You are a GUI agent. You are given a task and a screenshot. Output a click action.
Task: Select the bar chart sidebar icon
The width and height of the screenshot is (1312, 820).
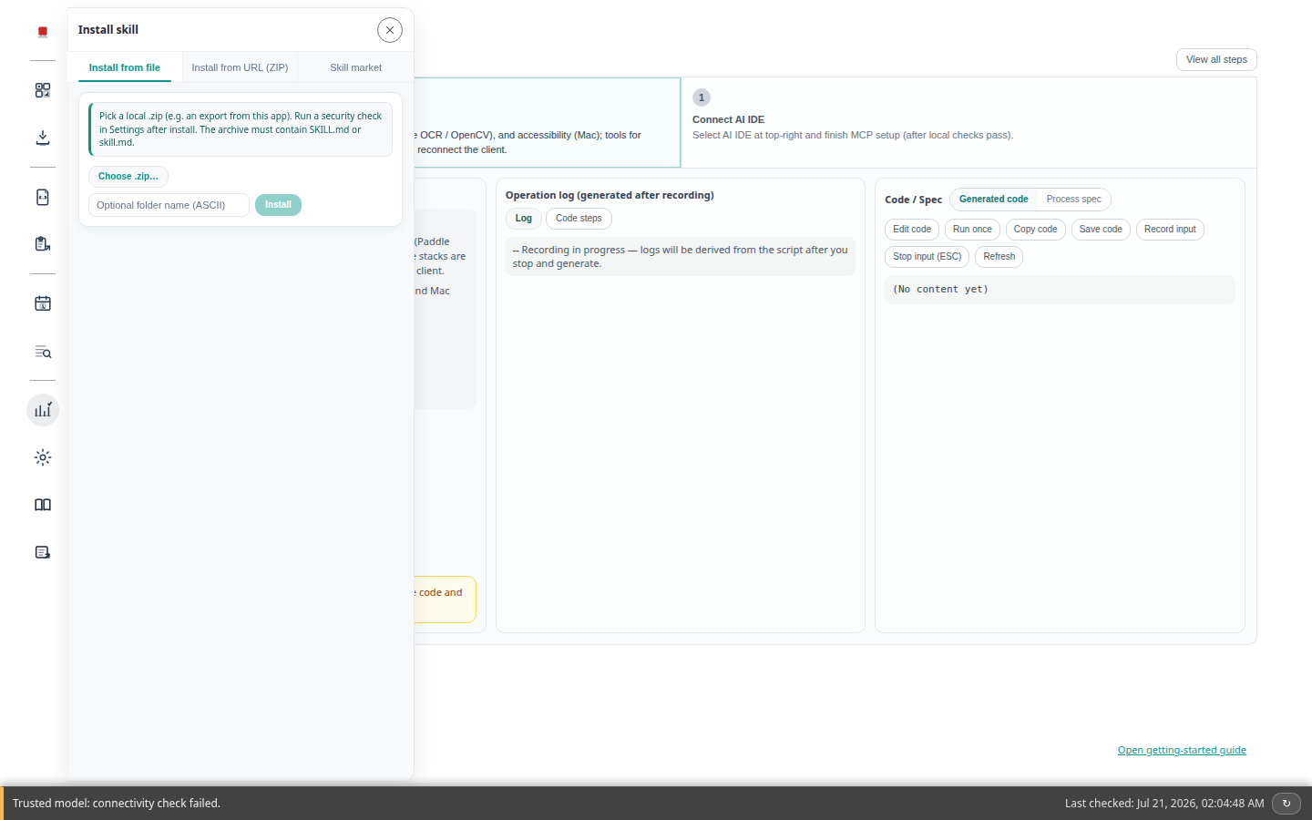[43, 410]
